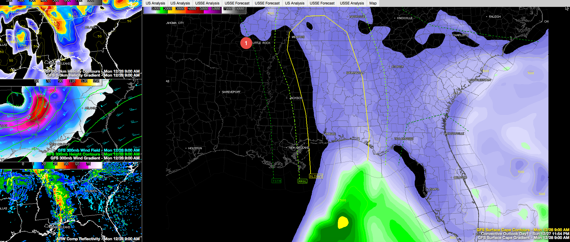This screenshot has height=242, width=570.
Task: Click the MRGL risk outlook label
Action: tap(303, 181)
